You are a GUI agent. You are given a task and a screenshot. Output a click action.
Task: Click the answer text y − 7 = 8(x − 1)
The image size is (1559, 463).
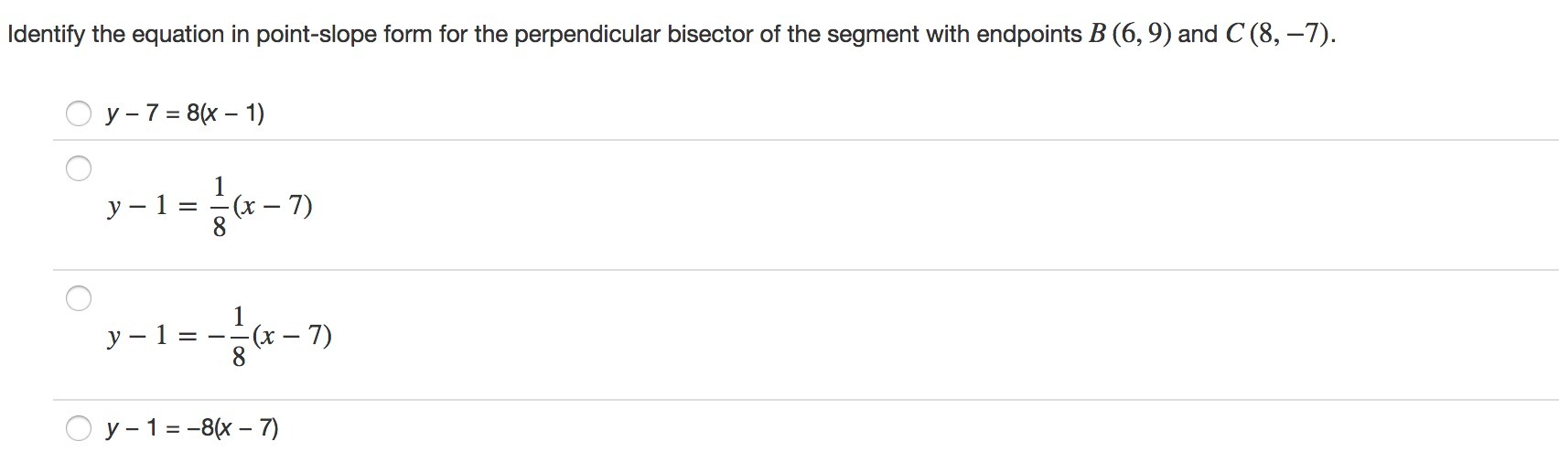click(185, 114)
